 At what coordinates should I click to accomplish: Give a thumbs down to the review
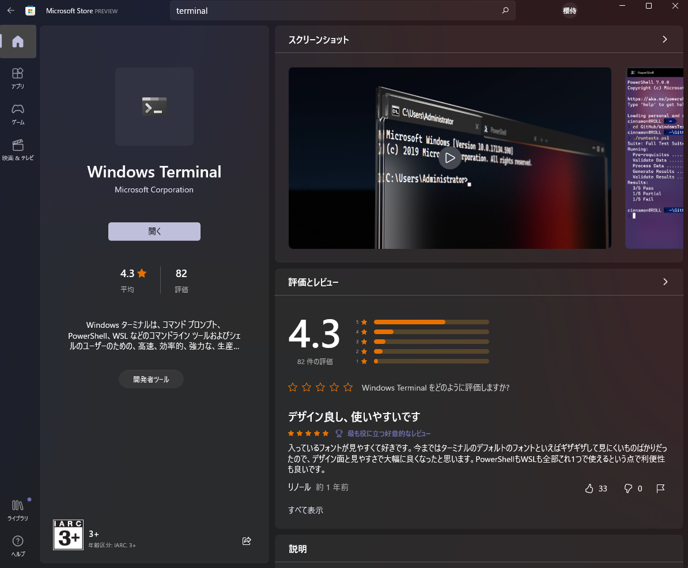(627, 488)
